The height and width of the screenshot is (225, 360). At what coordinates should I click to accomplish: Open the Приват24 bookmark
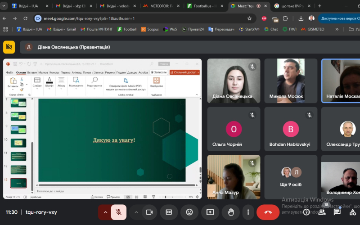click(193, 29)
